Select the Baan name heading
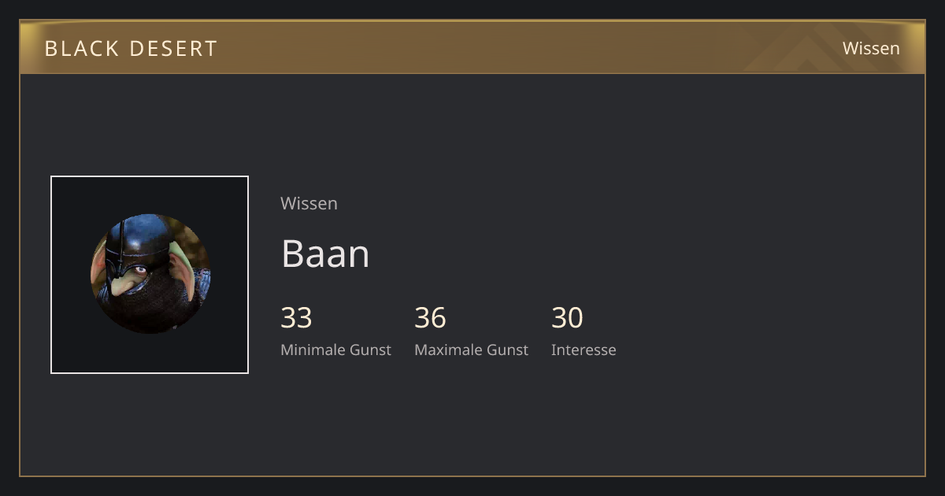This screenshot has height=496, width=945. [325, 254]
